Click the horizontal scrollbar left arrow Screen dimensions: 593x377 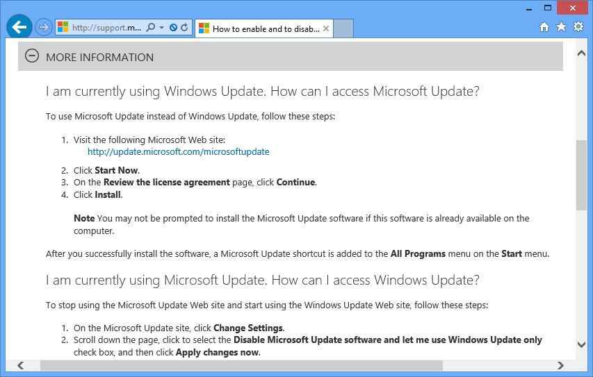click(20, 365)
